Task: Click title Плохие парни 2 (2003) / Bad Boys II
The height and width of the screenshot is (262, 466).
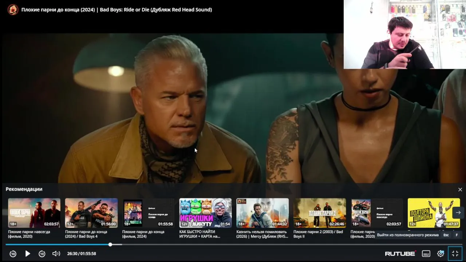Action: (318, 234)
